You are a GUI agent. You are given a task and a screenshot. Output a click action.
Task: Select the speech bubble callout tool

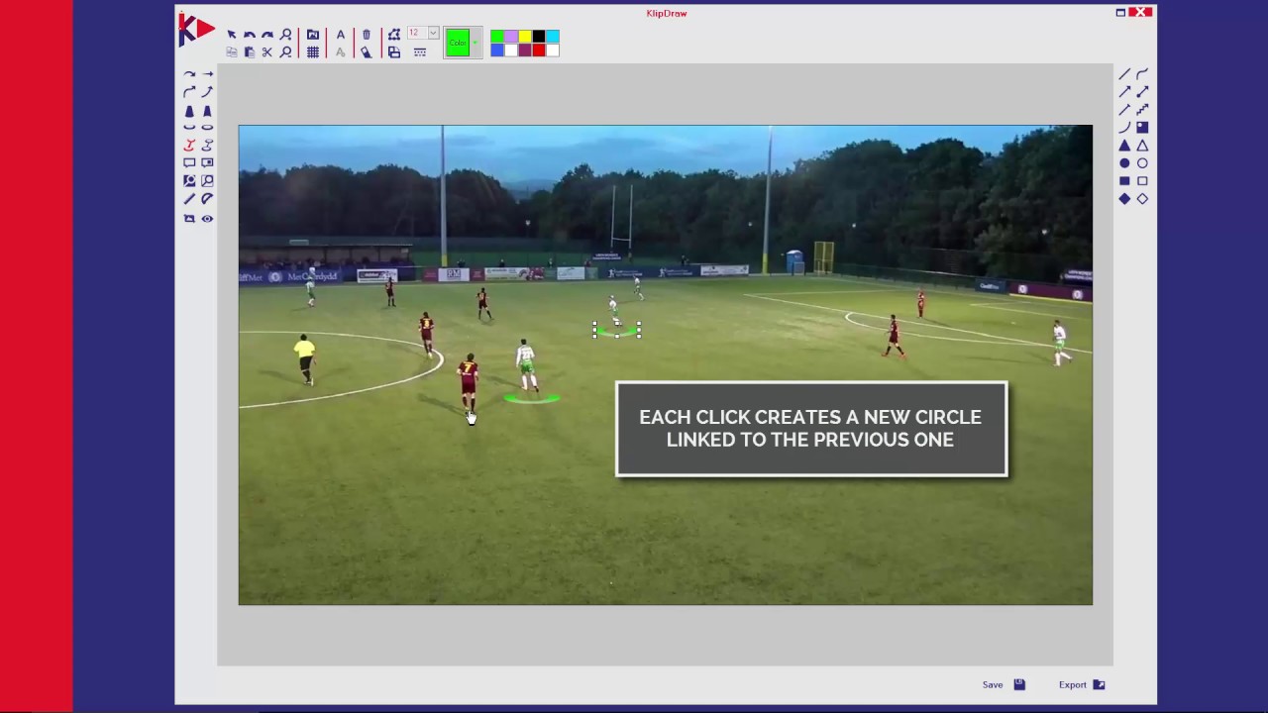[x=189, y=162]
